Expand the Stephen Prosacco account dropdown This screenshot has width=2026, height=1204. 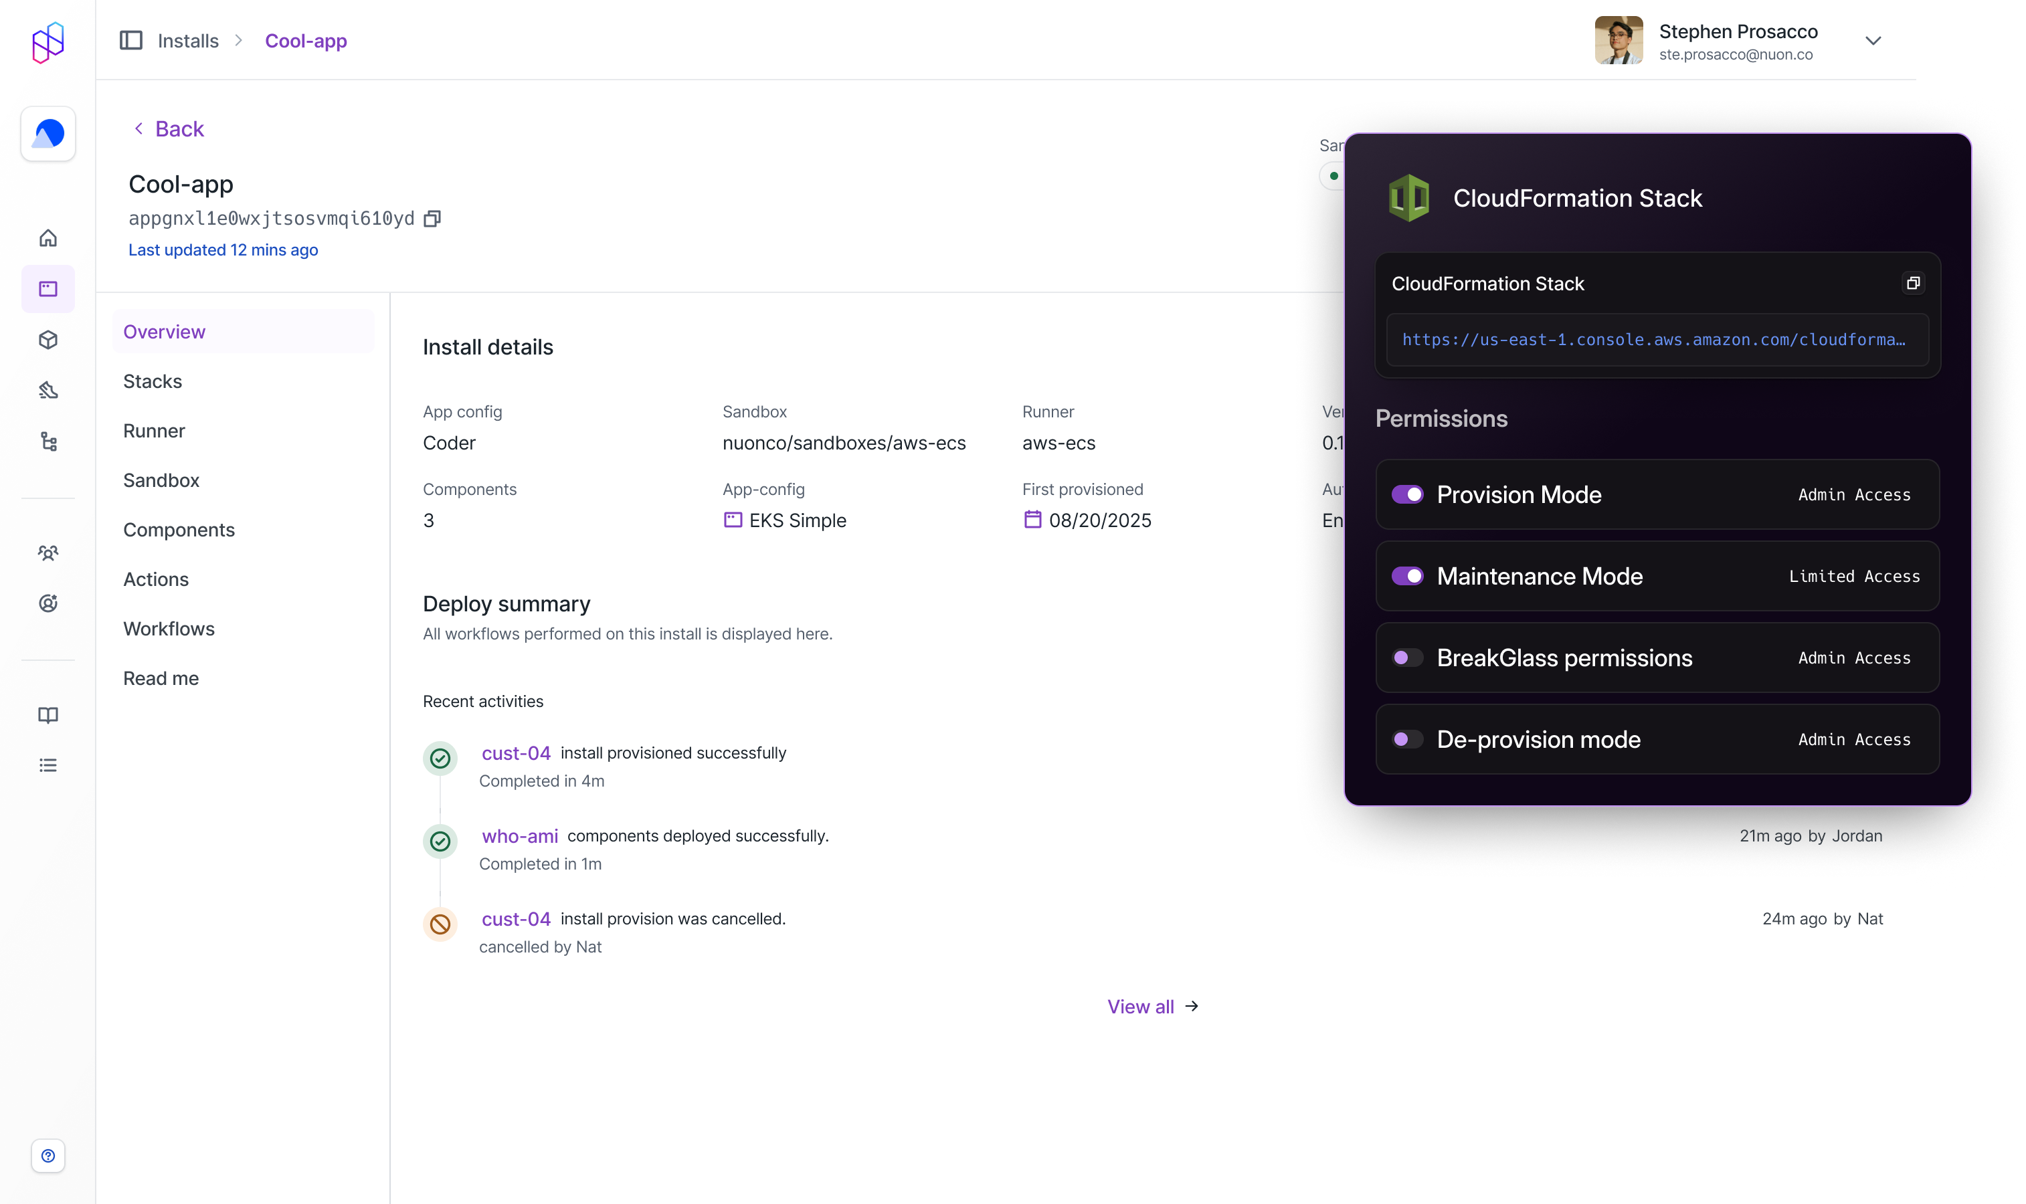1873,41
